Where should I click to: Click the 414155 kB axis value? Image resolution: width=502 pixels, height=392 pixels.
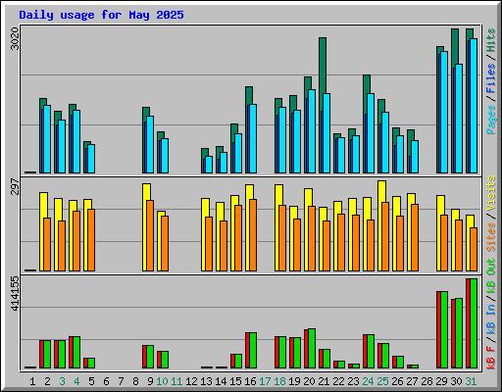15,293
